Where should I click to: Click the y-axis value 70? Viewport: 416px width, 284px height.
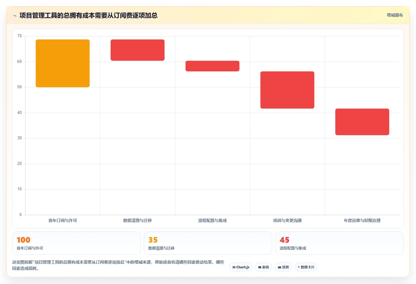coord(19,36)
